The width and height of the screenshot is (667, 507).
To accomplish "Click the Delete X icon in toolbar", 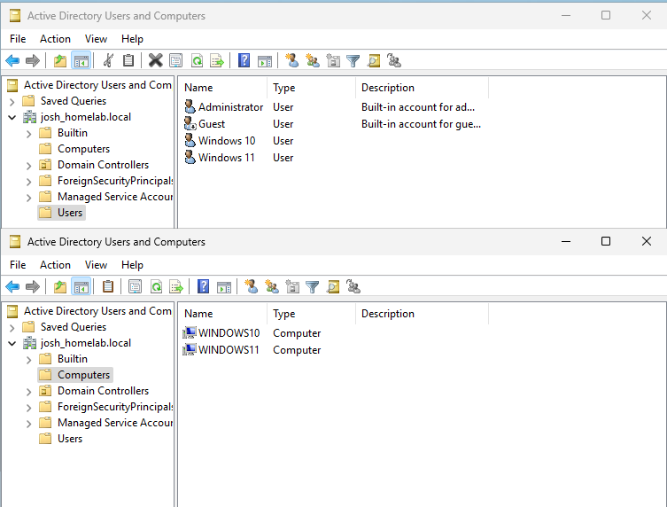I will (155, 61).
